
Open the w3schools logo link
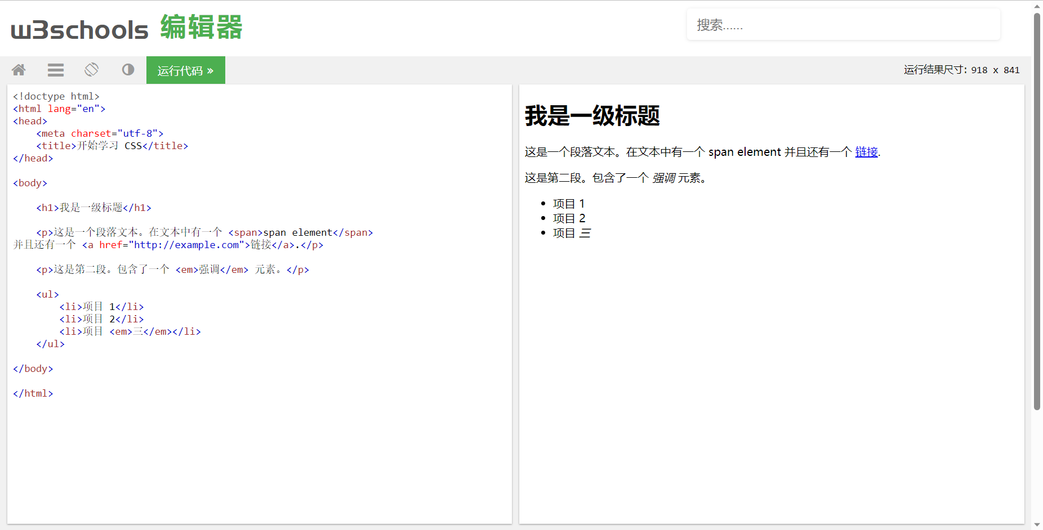click(79, 30)
